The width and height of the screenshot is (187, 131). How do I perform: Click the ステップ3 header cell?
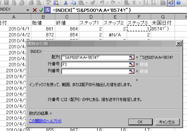click(x=139, y=22)
